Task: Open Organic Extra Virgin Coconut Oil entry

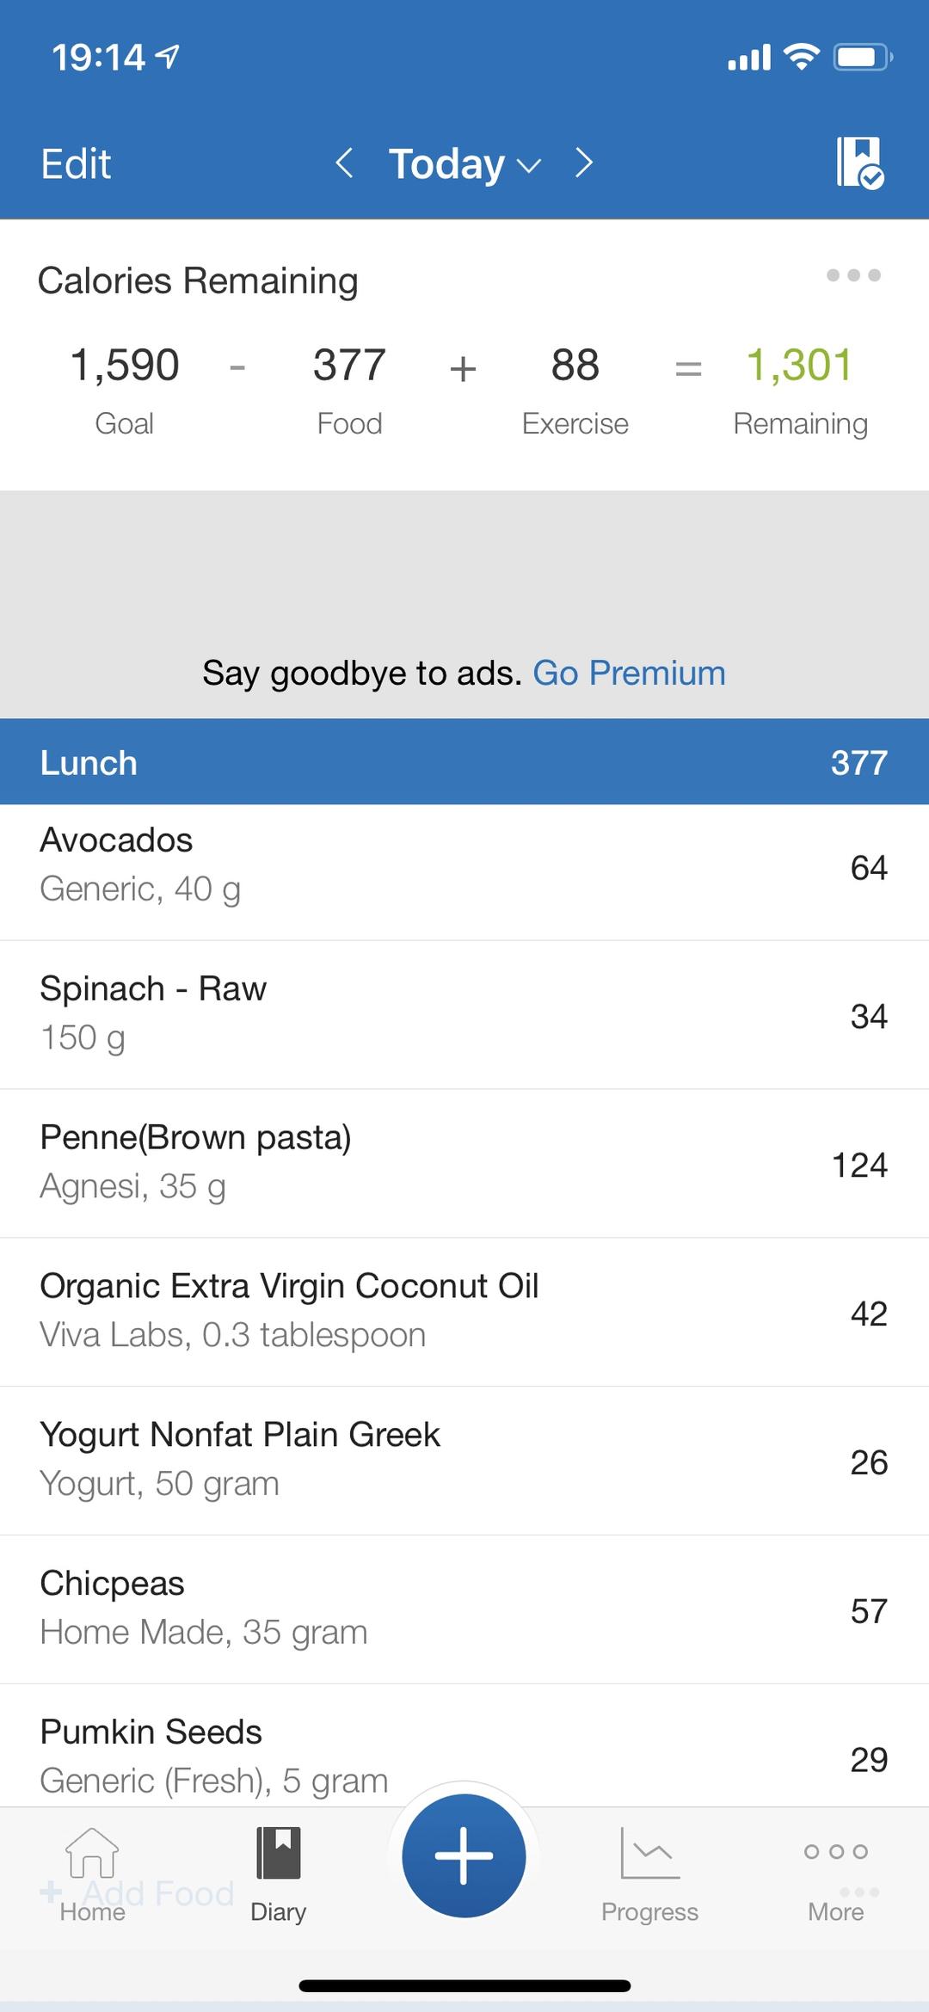Action: (464, 1311)
